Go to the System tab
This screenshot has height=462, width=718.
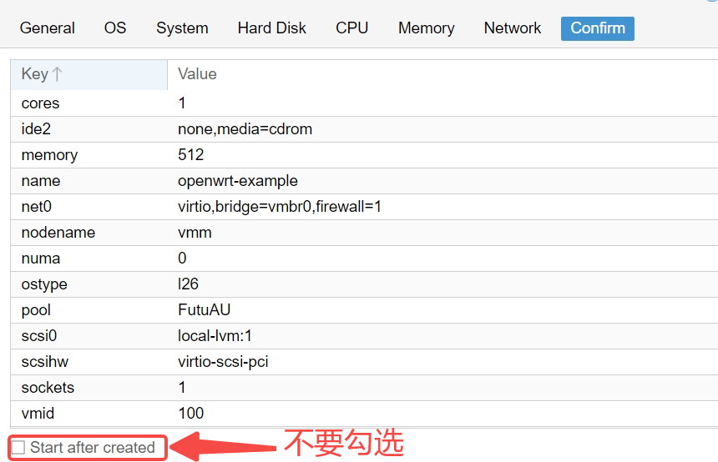(182, 28)
